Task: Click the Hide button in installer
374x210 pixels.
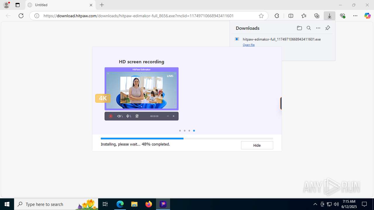Action: [x=257, y=145]
